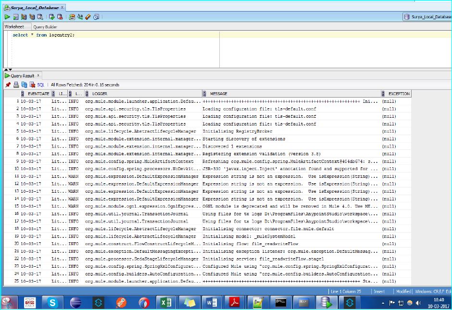Click the Modified status bar entry
Viewport: 452px width, 310px height.
point(403,291)
